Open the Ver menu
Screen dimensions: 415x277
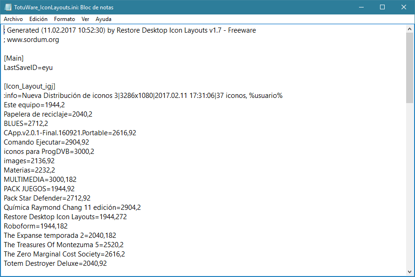85,19
